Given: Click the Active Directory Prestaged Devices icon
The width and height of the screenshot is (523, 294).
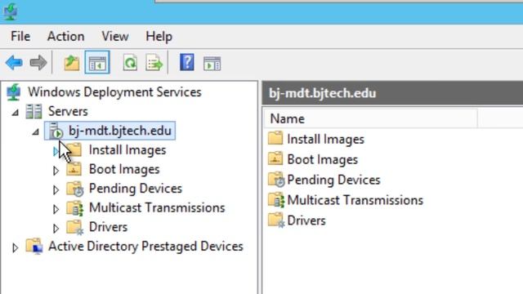Looking at the screenshot, I should pos(34,247).
